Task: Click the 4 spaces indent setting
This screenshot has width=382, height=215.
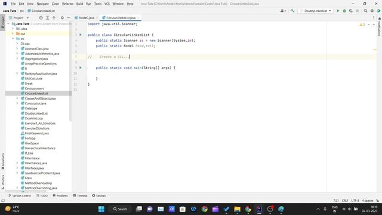Action: coord(368,201)
